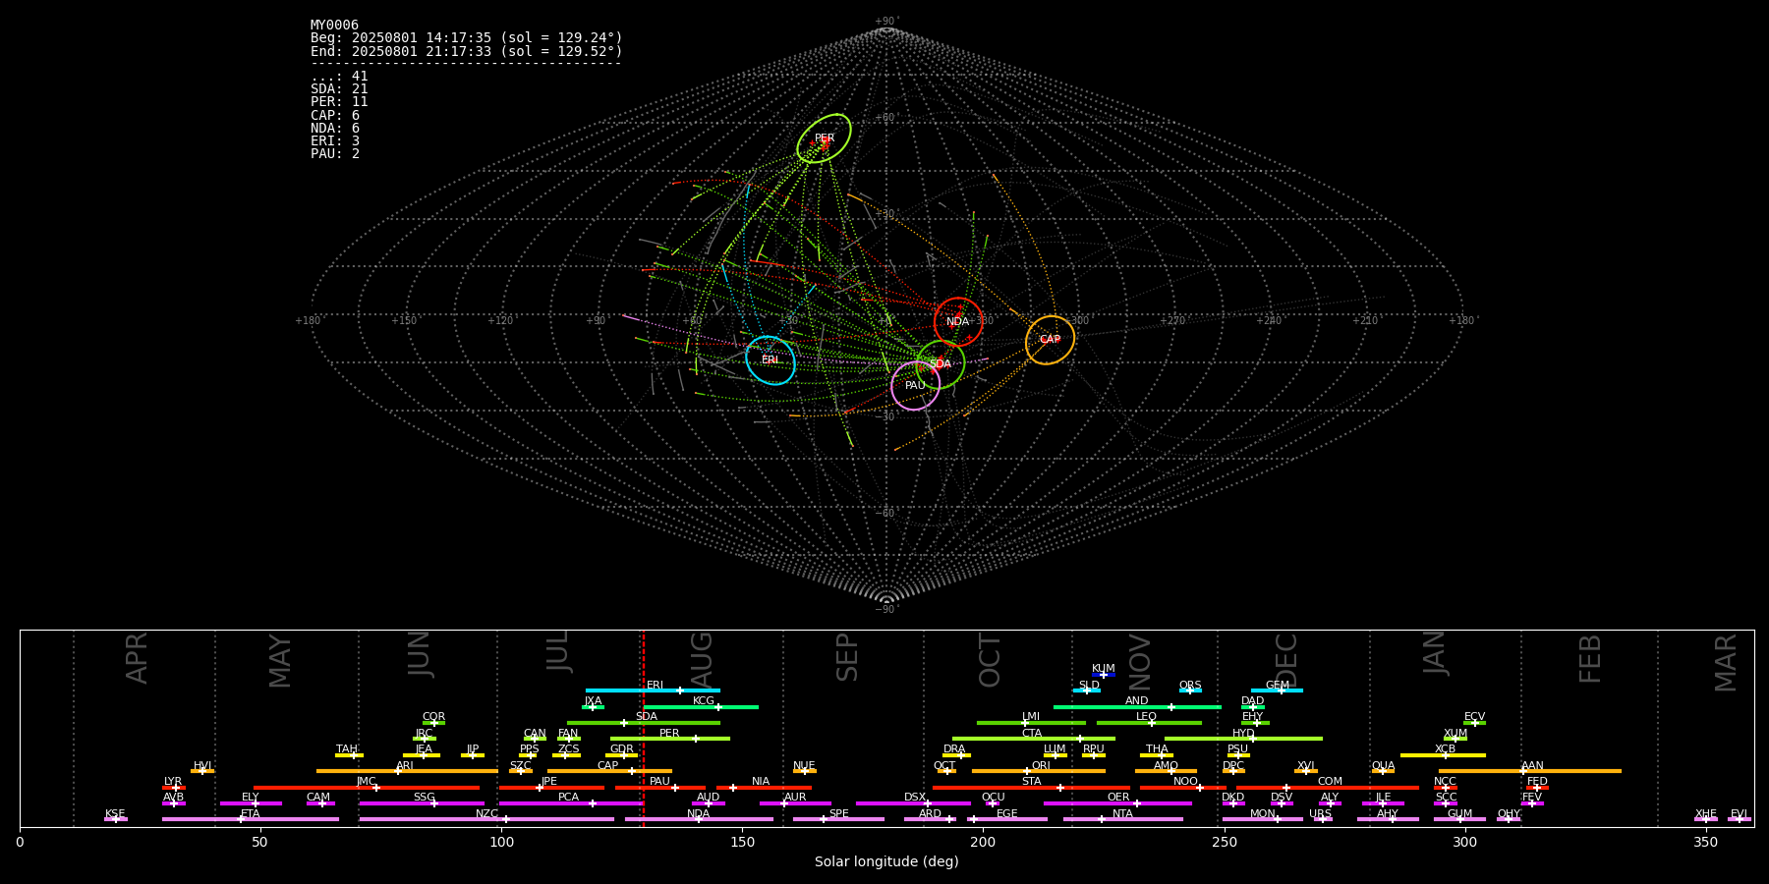This screenshot has height=884, width=1769.
Task: Select the LEO shower bar in timeline
Action: (1149, 723)
